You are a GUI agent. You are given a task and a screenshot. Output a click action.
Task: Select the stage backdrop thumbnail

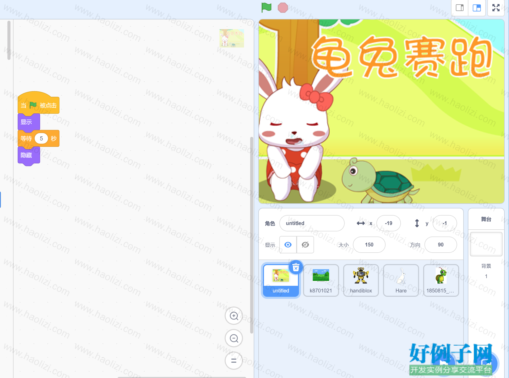click(x=486, y=244)
